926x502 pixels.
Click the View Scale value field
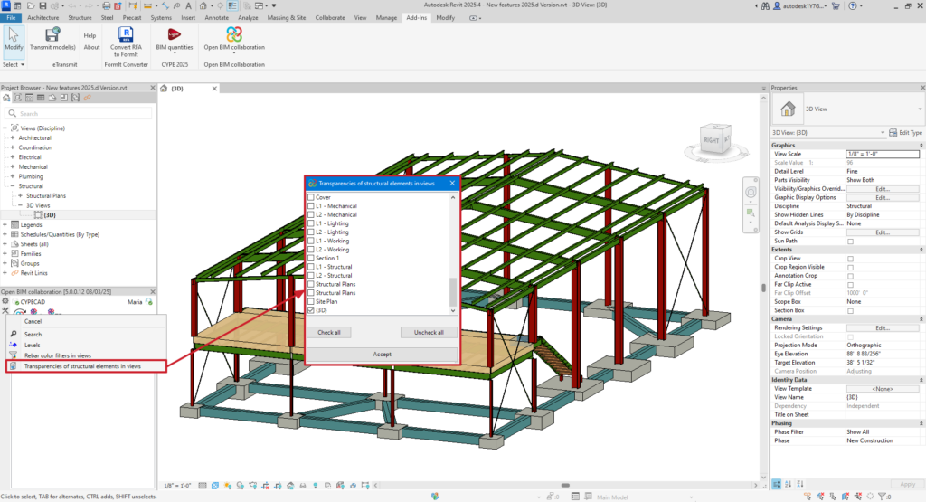click(883, 154)
